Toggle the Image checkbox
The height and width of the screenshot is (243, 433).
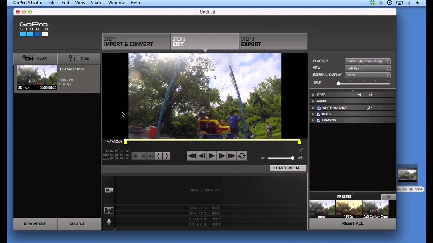point(319,114)
